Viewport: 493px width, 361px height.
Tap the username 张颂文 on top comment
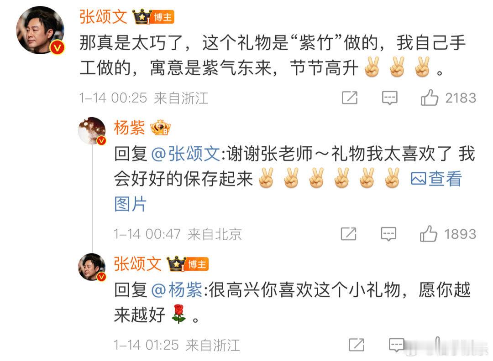[103, 16]
